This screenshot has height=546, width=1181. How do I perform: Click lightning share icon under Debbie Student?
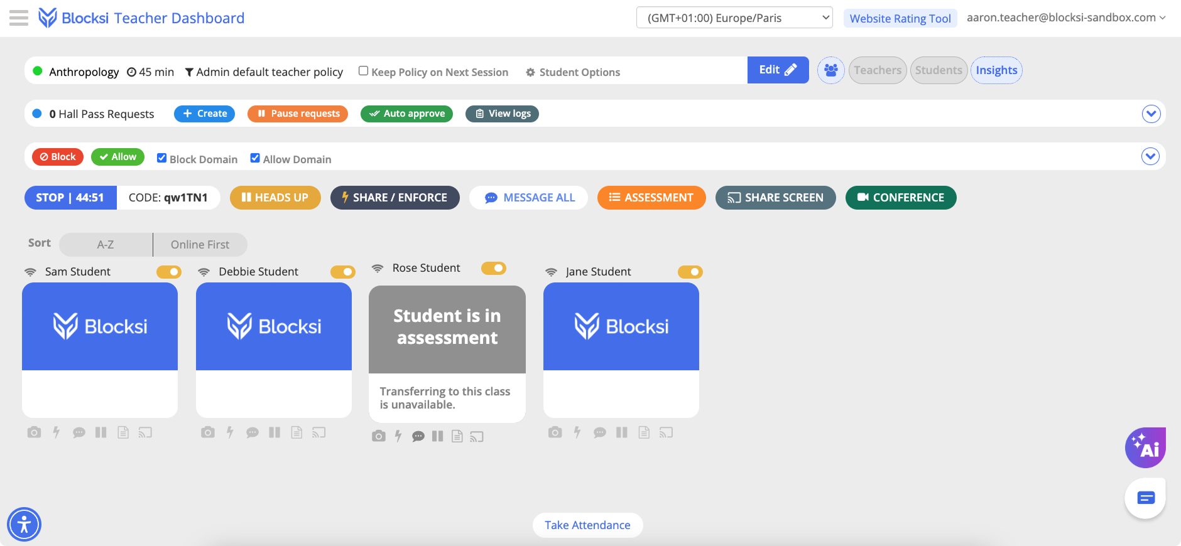[231, 432]
